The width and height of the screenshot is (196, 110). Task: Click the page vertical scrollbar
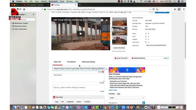(x=185, y=40)
